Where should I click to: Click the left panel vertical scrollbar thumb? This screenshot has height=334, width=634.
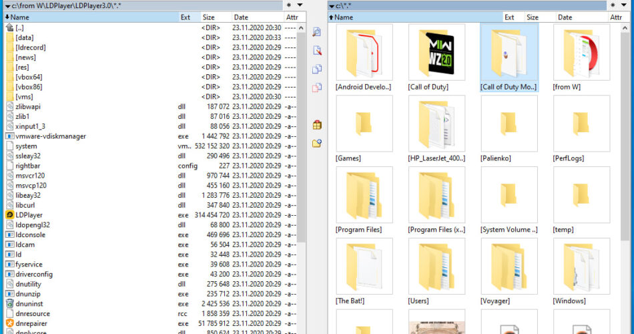click(x=301, y=138)
